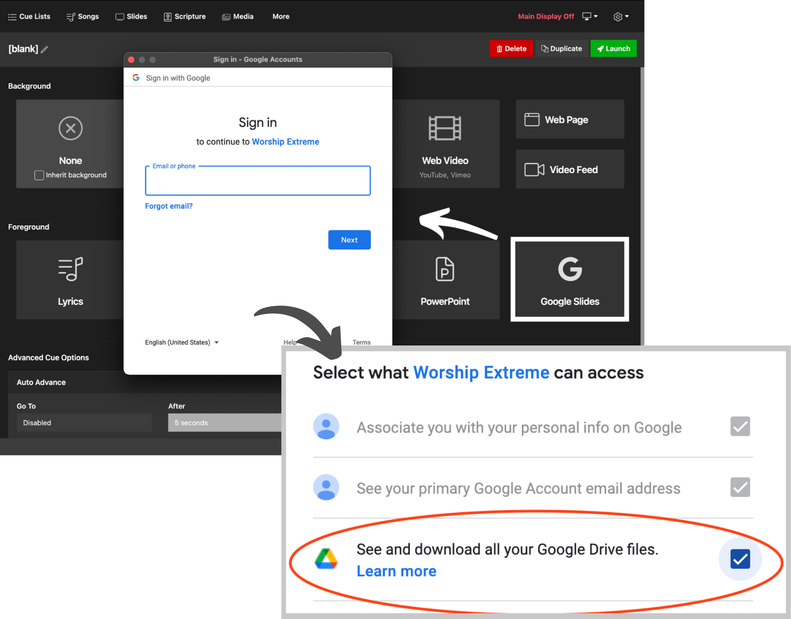Click the Web Page icon
Screen dimensions: 791x619
coord(567,120)
